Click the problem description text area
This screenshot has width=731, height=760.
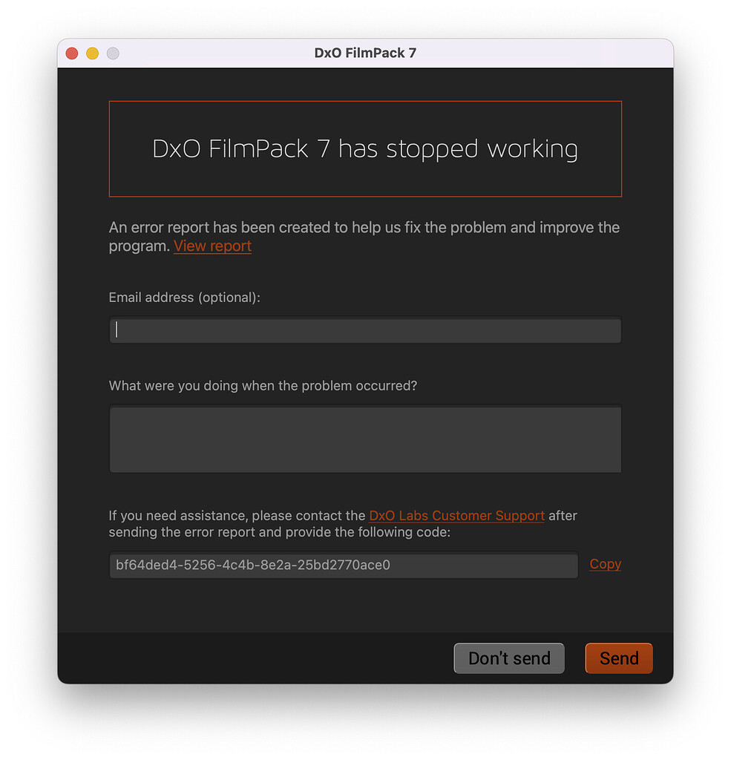tap(365, 439)
